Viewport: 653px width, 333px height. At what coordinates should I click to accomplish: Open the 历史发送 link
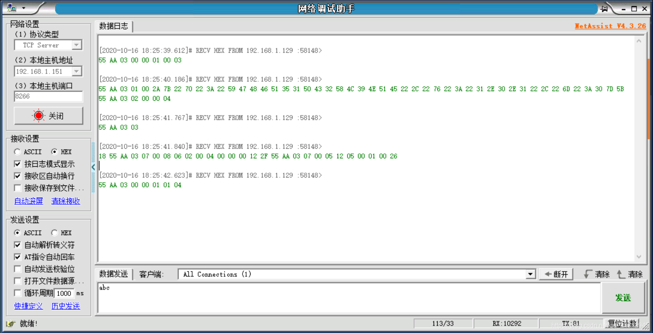(x=66, y=306)
